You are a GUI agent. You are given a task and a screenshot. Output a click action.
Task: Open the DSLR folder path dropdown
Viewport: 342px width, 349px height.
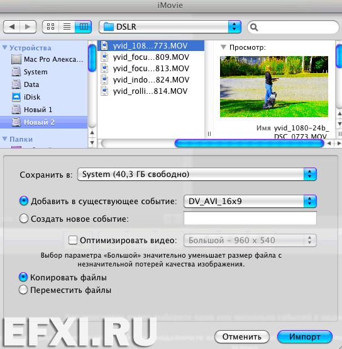tap(170, 26)
